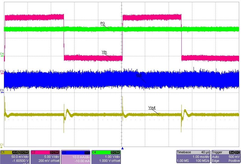241x164 pixels.
Task: Select the Iout label on blue trace
Action: click(x=139, y=75)
